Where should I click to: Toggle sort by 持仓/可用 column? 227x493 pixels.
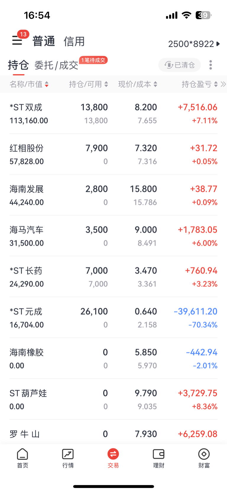click(88, 84)
